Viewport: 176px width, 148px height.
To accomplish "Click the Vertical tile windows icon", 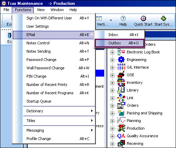I will click(x=99, y=18).
